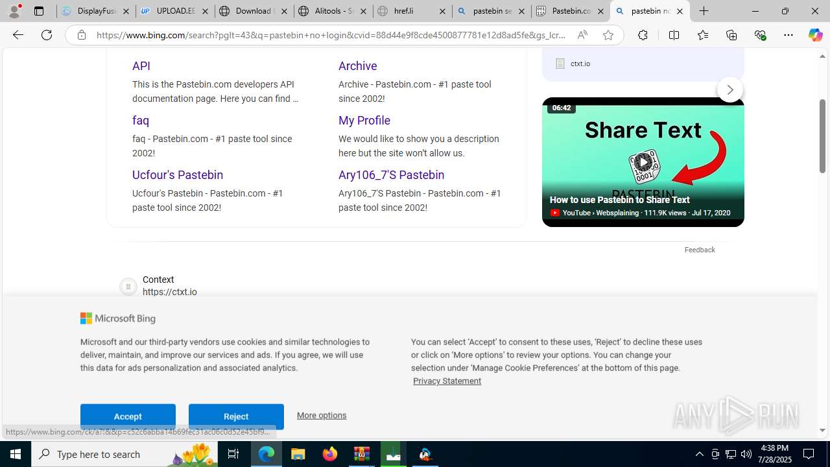Open the Archive sitelink
Screen dimensions: 830x467
tap(357, 66)
